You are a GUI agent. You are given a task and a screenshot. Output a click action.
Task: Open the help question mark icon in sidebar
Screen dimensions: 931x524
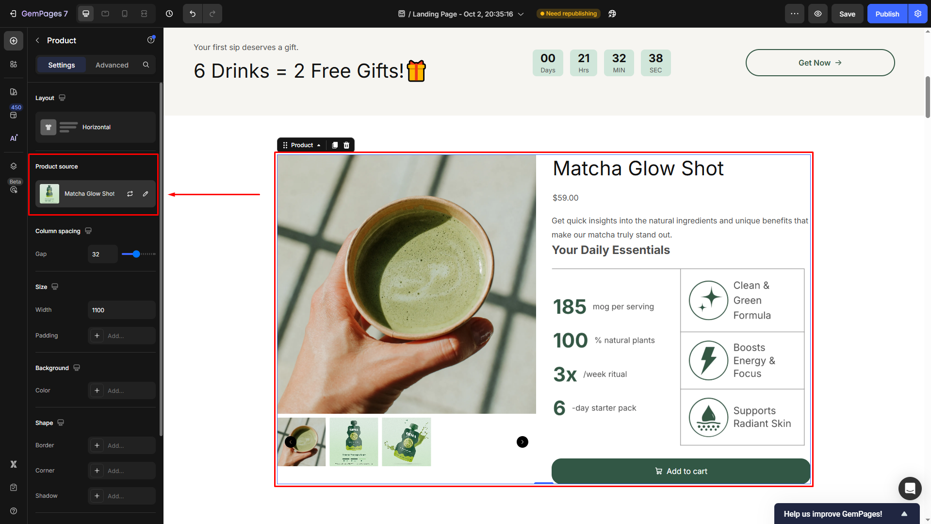[x=14, y=511]
